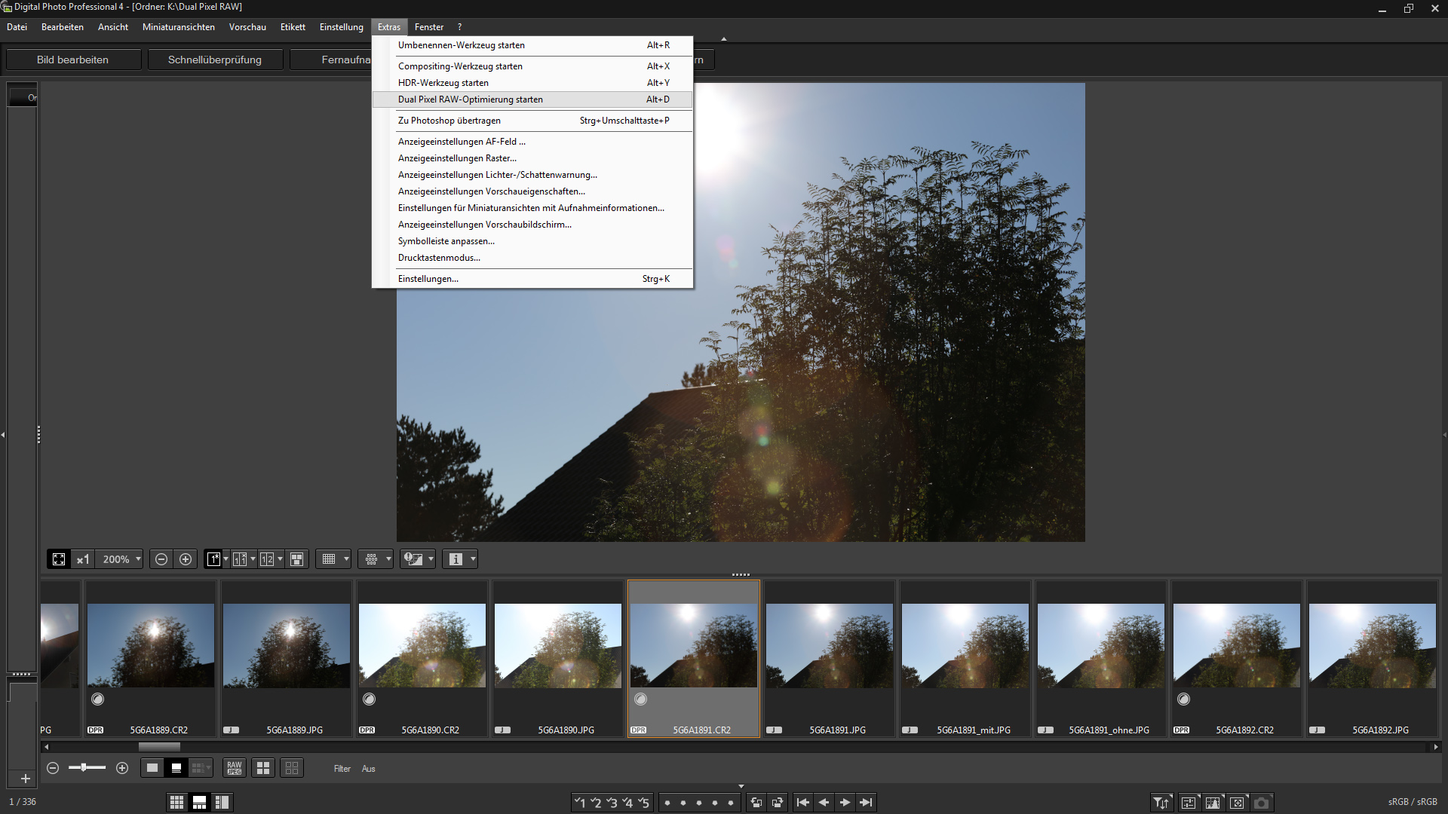Click the select-all thumbnails icon

pos(263,768)
